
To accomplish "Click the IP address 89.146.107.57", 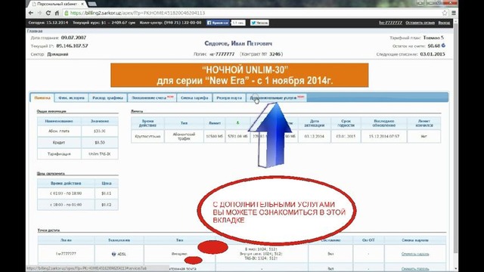I will click(73, 45).
